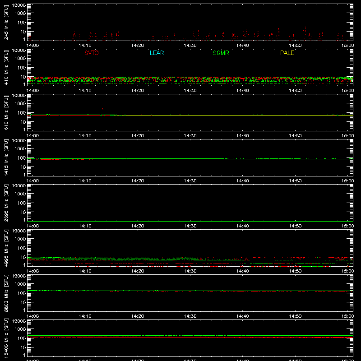Click the 100 tick of the 610 MHz panel

[22, 113]
